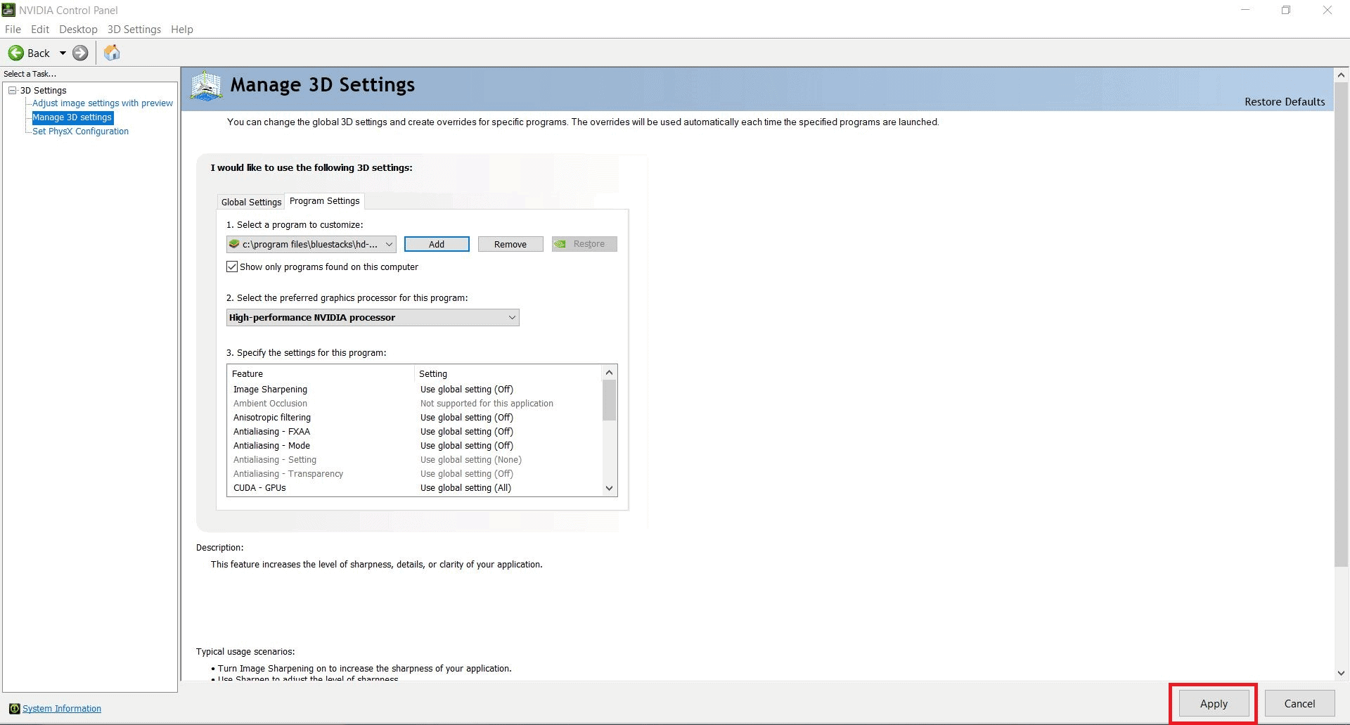
Task: Click the Apply button
Action: (x=1214, y=703)
